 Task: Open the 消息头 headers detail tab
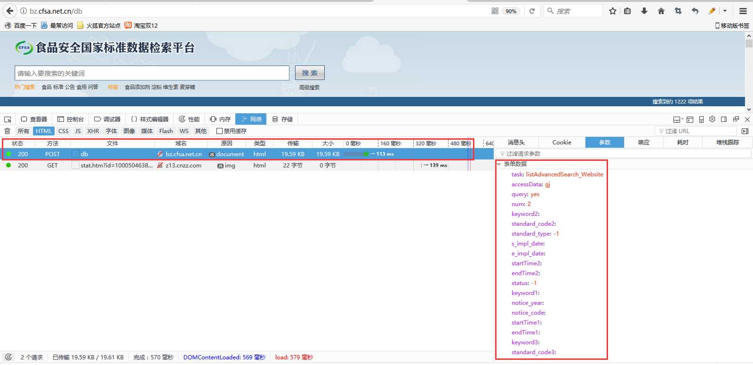point(516,143)
